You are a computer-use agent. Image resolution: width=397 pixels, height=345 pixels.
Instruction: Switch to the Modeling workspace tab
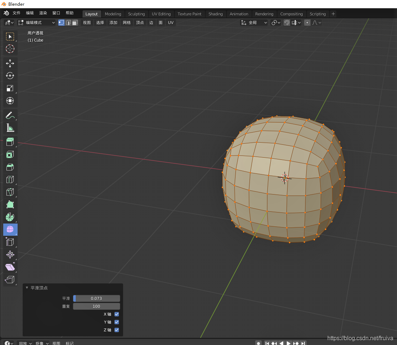113,14
